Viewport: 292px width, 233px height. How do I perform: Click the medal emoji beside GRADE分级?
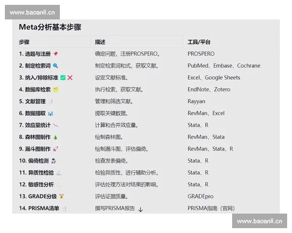coord(62,197)
